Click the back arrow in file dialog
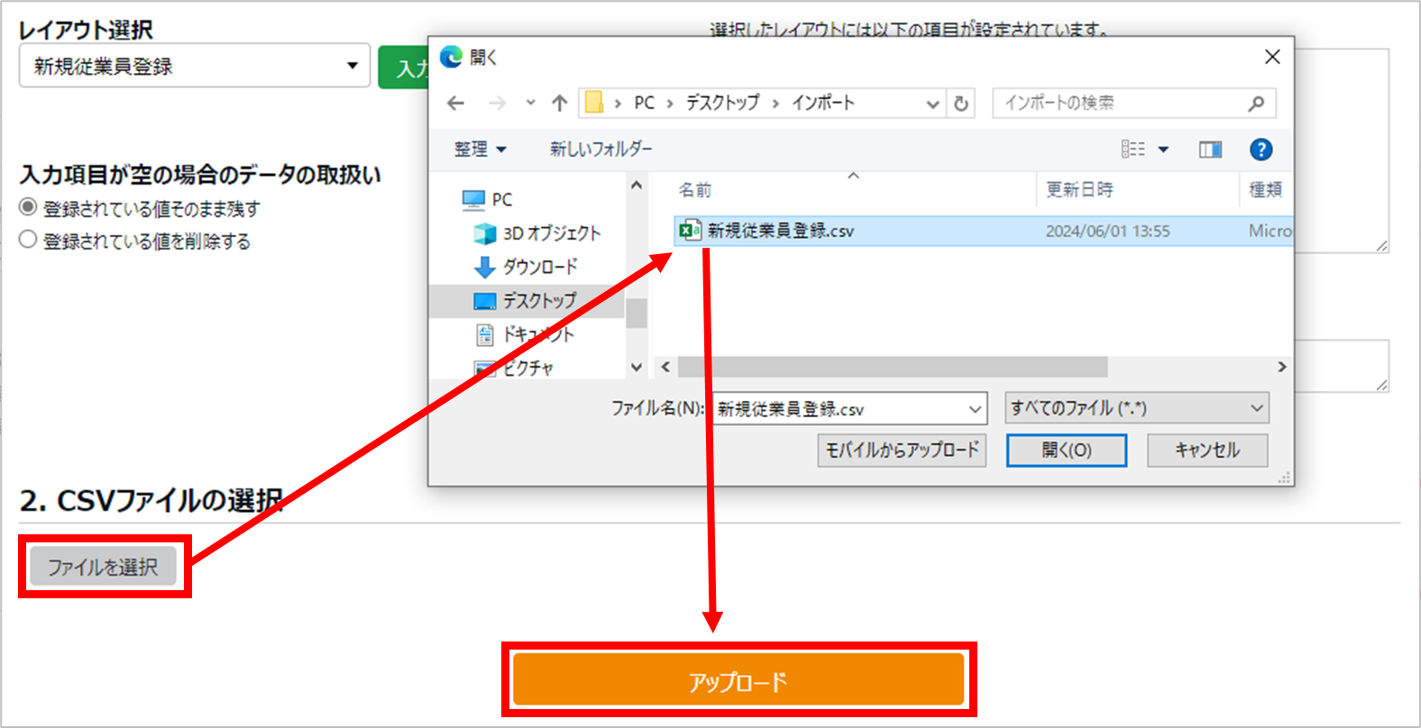 click(x=456, y=104)
